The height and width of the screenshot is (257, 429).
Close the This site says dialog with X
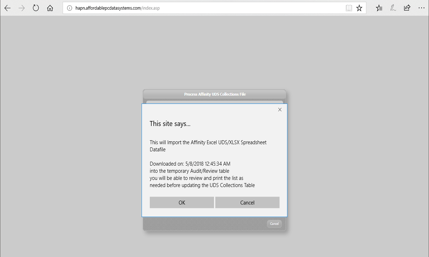(x=280, y=110)
